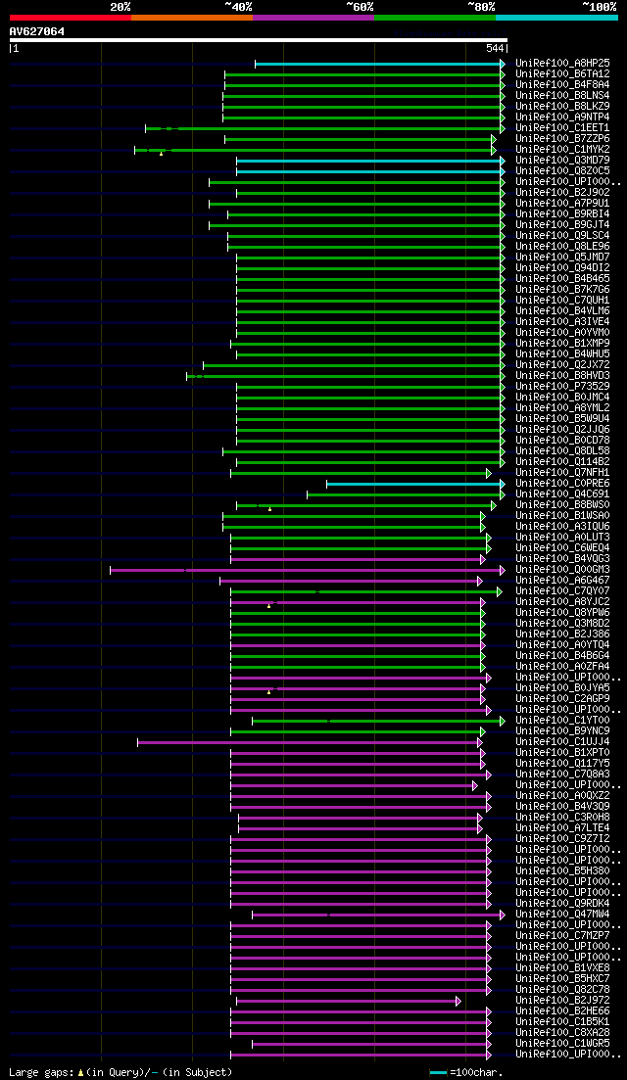Select hit name UniRef100_A0ZFA4

point(562,667)
